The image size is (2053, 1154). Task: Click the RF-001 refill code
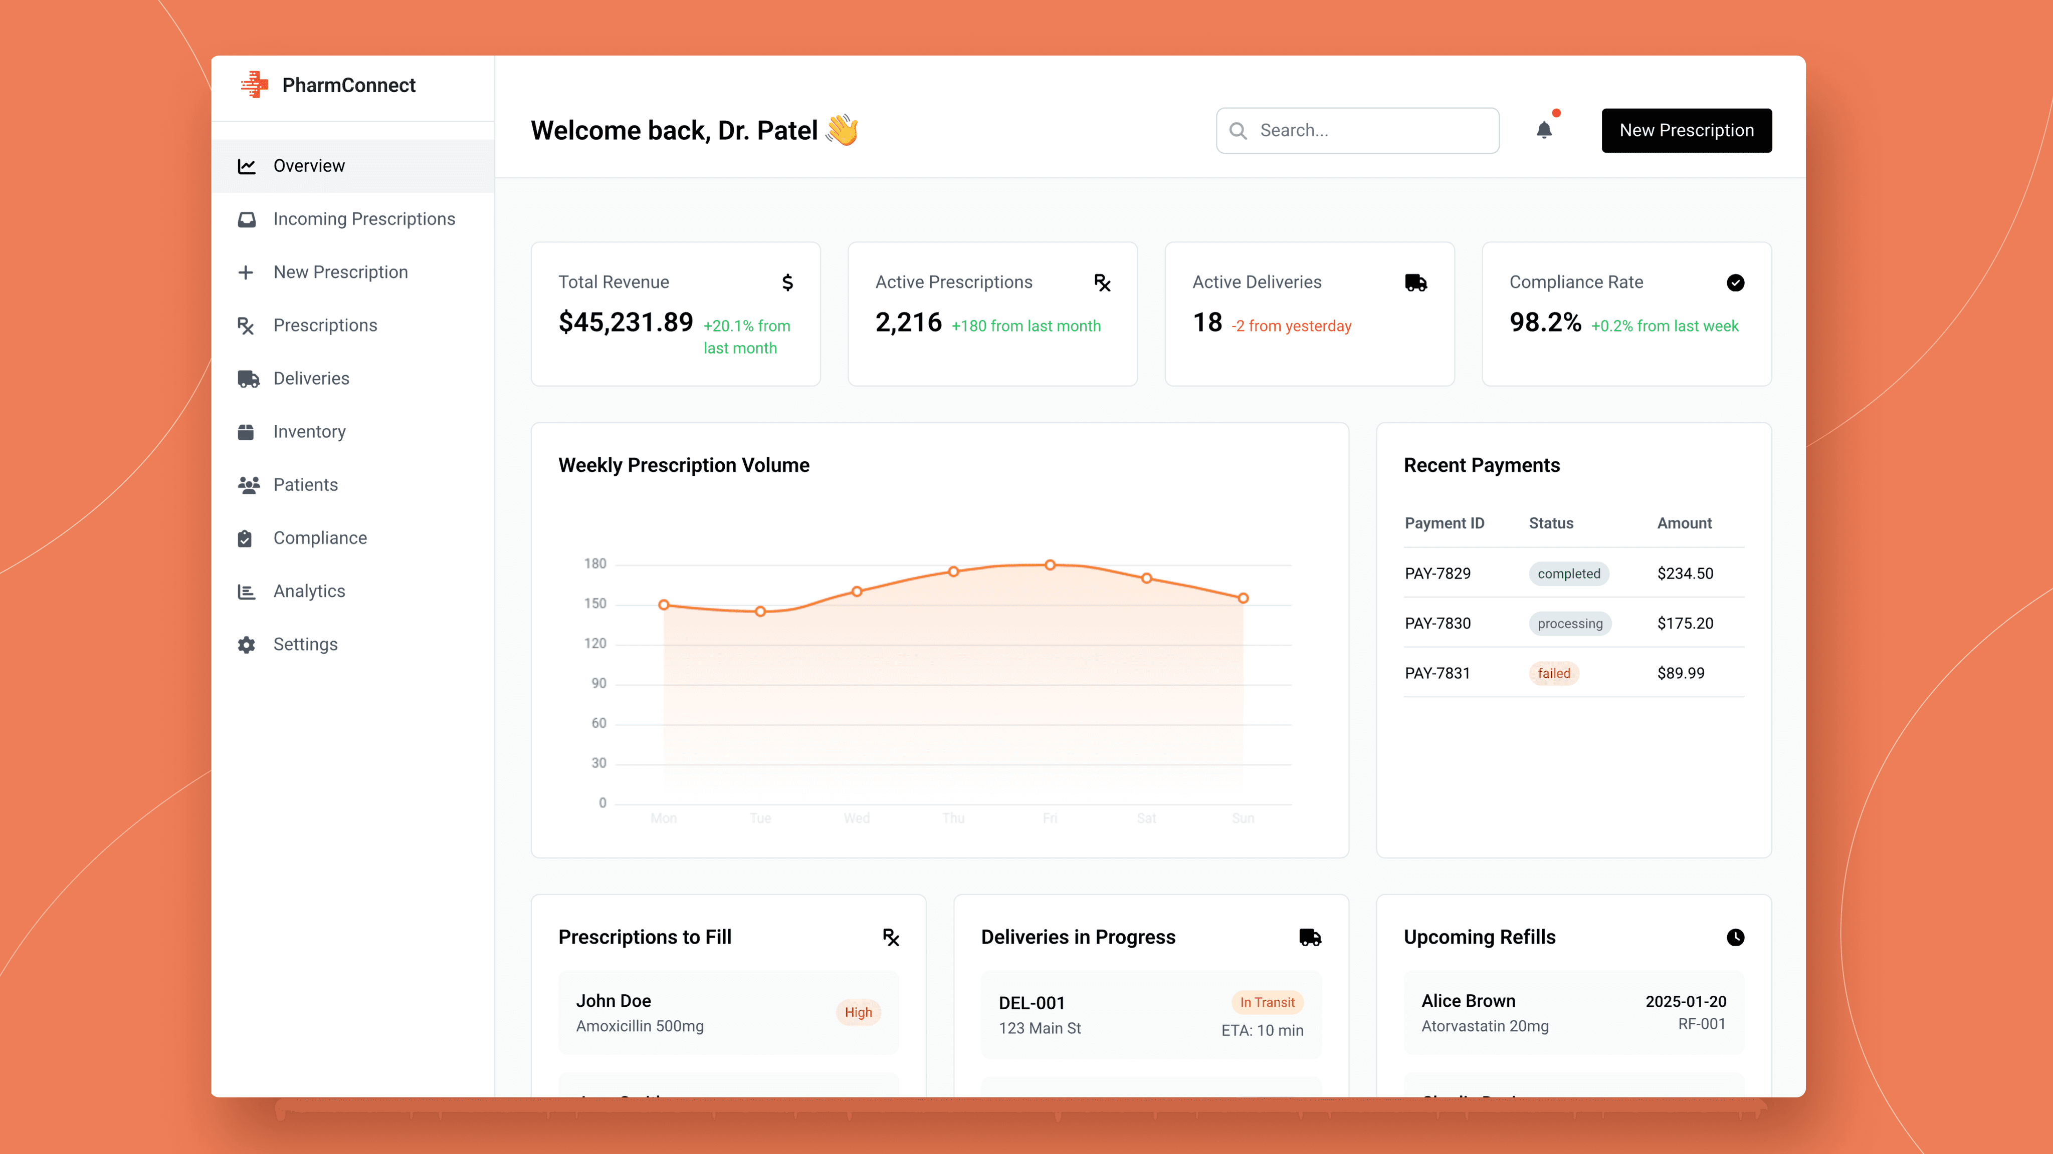1702,1024
